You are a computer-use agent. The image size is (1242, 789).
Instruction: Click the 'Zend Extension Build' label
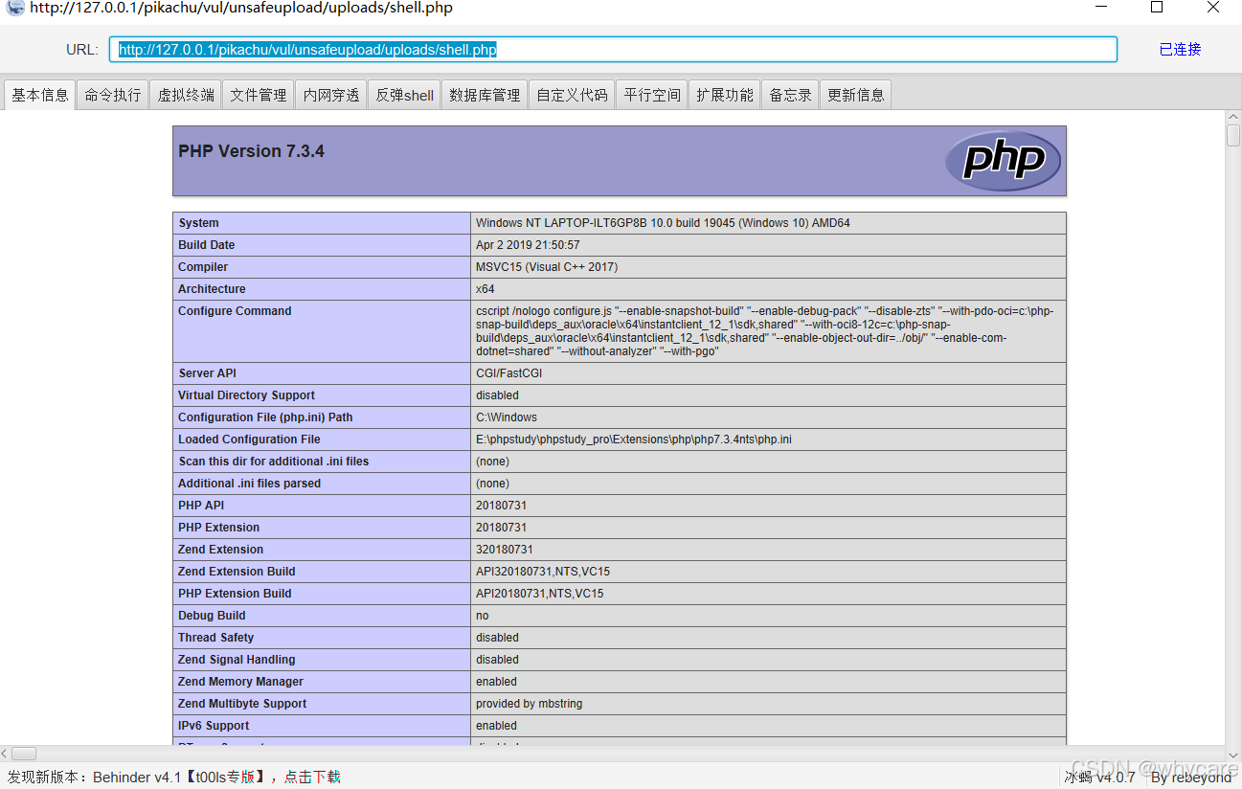237,572
